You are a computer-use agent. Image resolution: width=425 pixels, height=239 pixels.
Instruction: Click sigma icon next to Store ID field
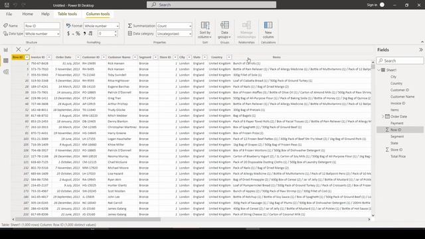pos(387,149)
